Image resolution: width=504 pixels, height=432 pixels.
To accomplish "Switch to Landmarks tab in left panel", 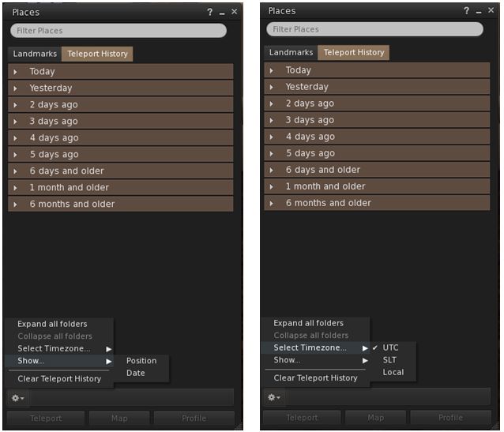I will (x=34, y=54).
